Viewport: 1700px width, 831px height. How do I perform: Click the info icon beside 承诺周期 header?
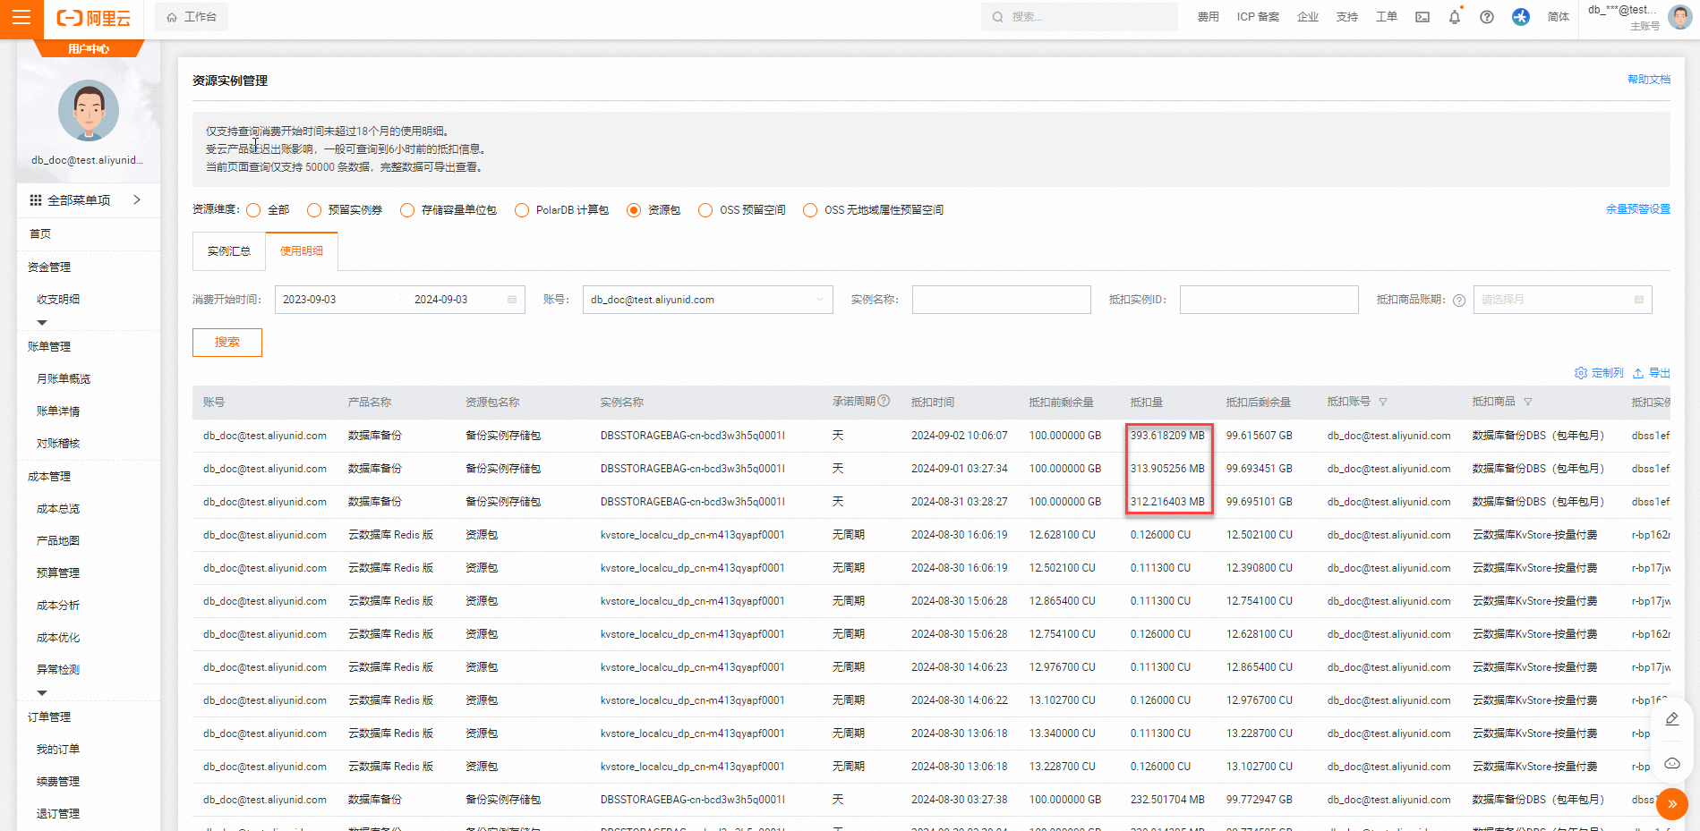(884, 401)
